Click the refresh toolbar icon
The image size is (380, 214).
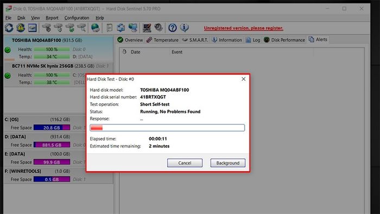coord(9,28)
